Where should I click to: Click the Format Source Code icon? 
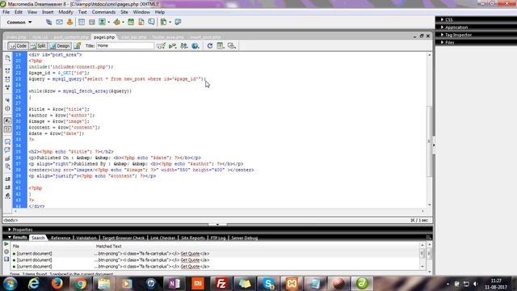click(x=7, y=196)
